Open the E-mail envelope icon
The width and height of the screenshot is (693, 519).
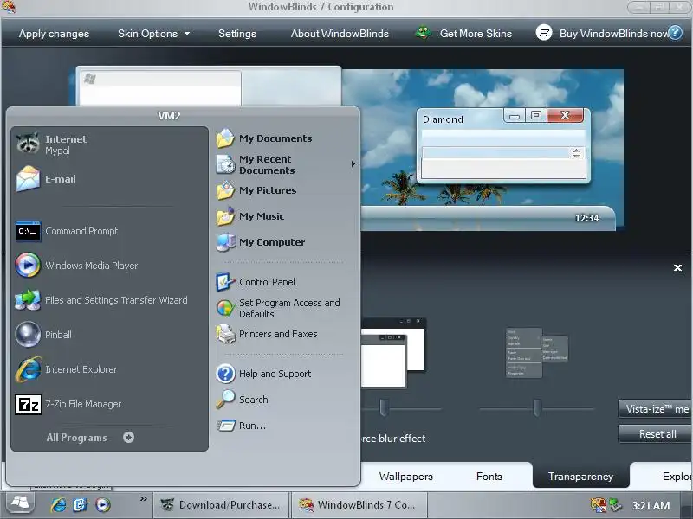(28, 179)
